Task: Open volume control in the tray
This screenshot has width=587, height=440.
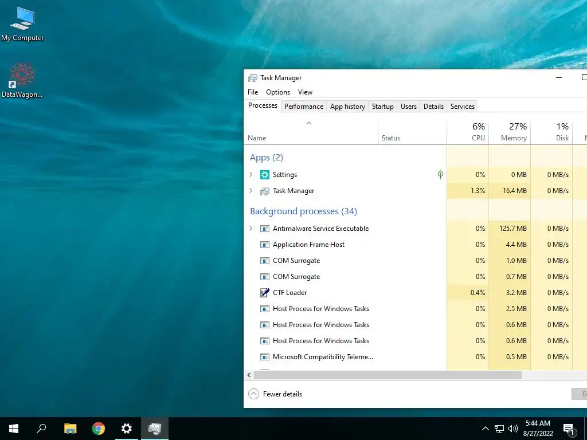Action: (513, 429)
